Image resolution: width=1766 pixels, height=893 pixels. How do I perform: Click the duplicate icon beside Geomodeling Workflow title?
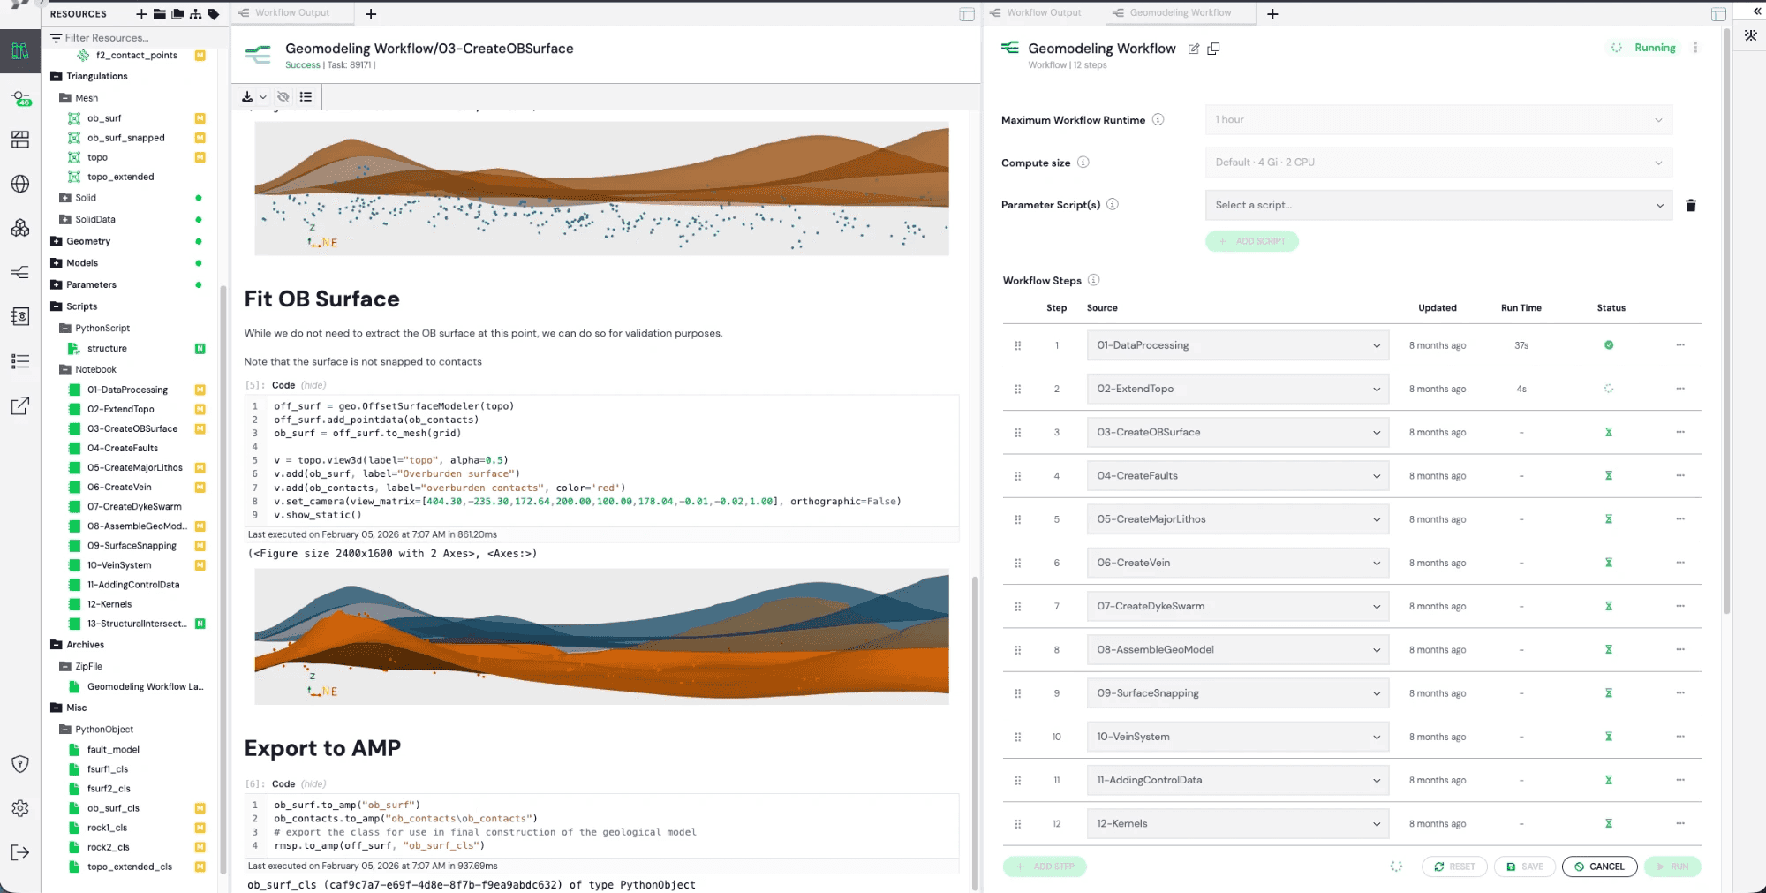pyautogui.click(x=1214, y=49)
